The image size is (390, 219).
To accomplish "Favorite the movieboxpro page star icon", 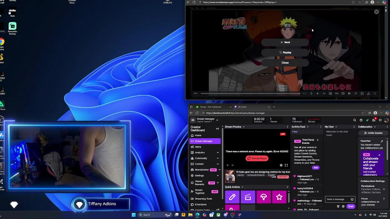I will point(360,2).
